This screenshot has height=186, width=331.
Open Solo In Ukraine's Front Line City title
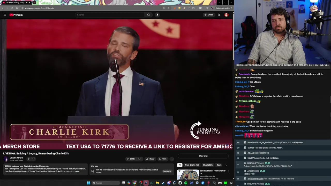click(213, 171)
